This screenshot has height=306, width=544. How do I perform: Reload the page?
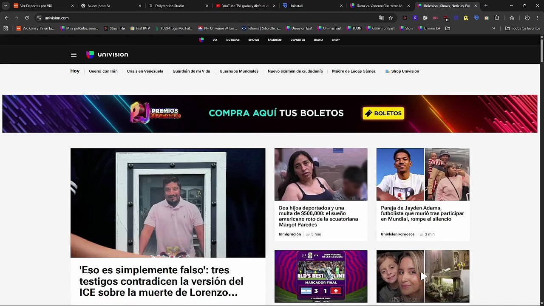pyautogui.click(x=27, y=18)
